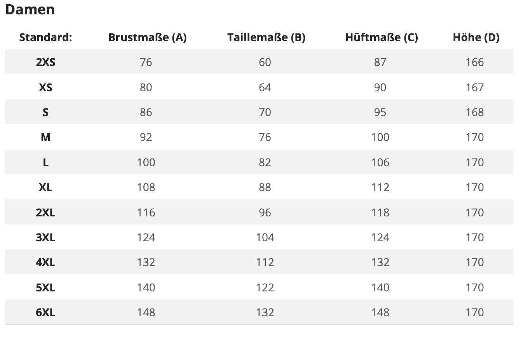Select the 6XL size row label
Image resolution: width=523 pixels, height=338 pixels.
coord(45,312)
